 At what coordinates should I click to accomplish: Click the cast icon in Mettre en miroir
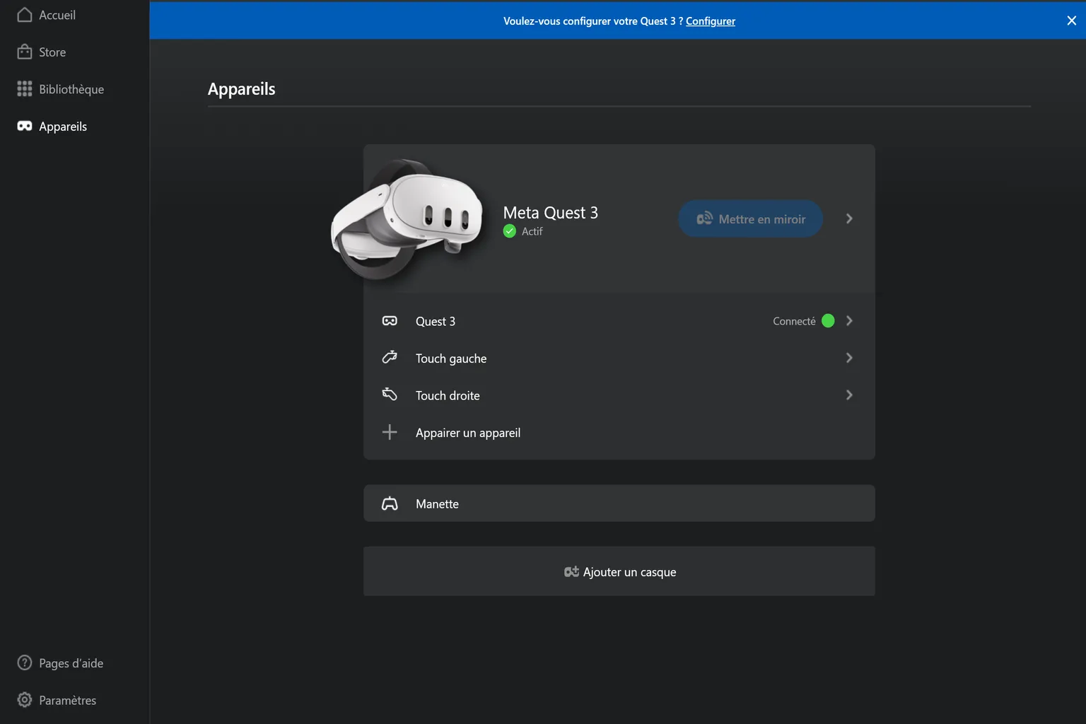pyautogui.click(x=704, y=218)
